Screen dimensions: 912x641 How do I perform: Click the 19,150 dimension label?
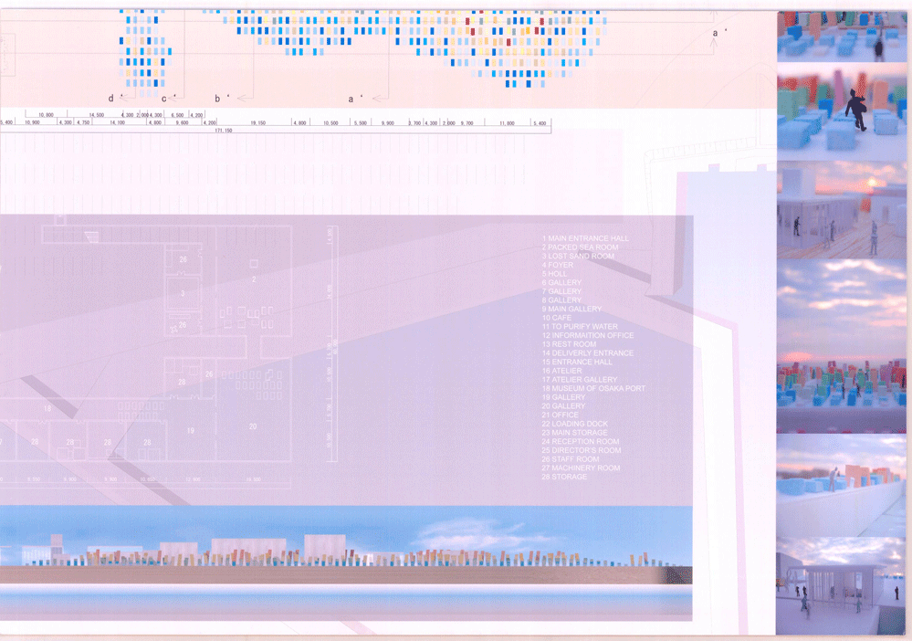coord(257,122)
